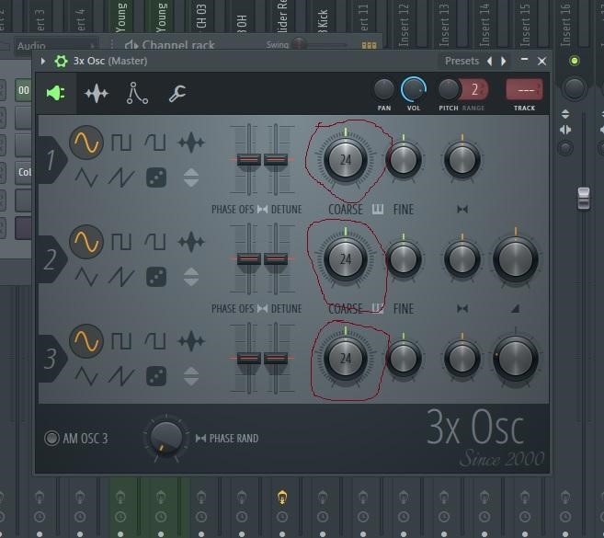Open the miscellaneous functions wrench tab
This screenshot has width=604, height=538.
pos(177,93)
